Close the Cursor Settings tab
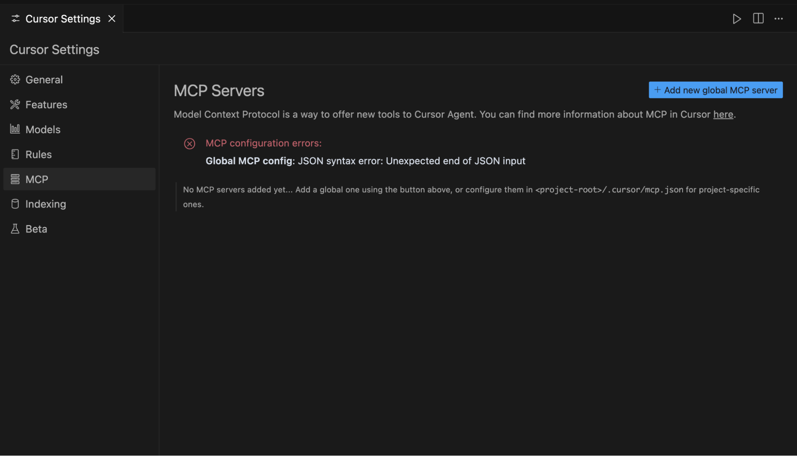 (112, 18)
